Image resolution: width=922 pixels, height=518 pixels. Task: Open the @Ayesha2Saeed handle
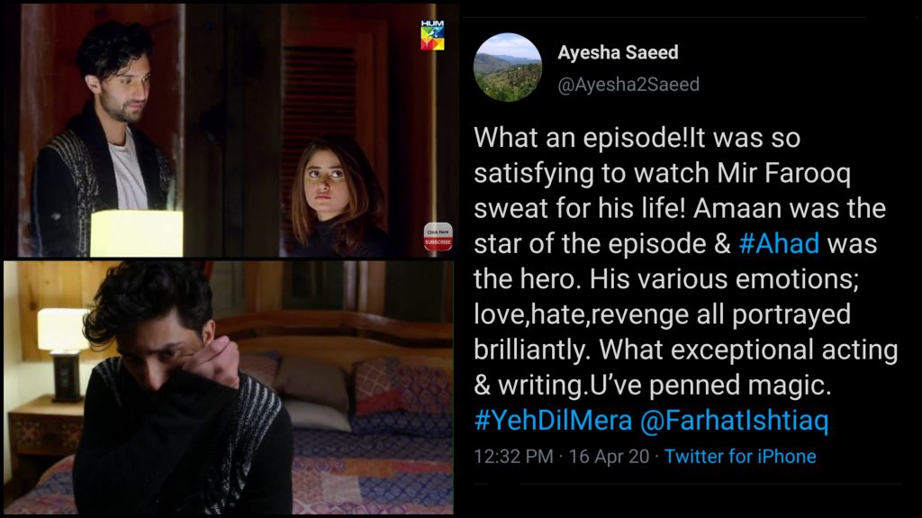point(628,85)
